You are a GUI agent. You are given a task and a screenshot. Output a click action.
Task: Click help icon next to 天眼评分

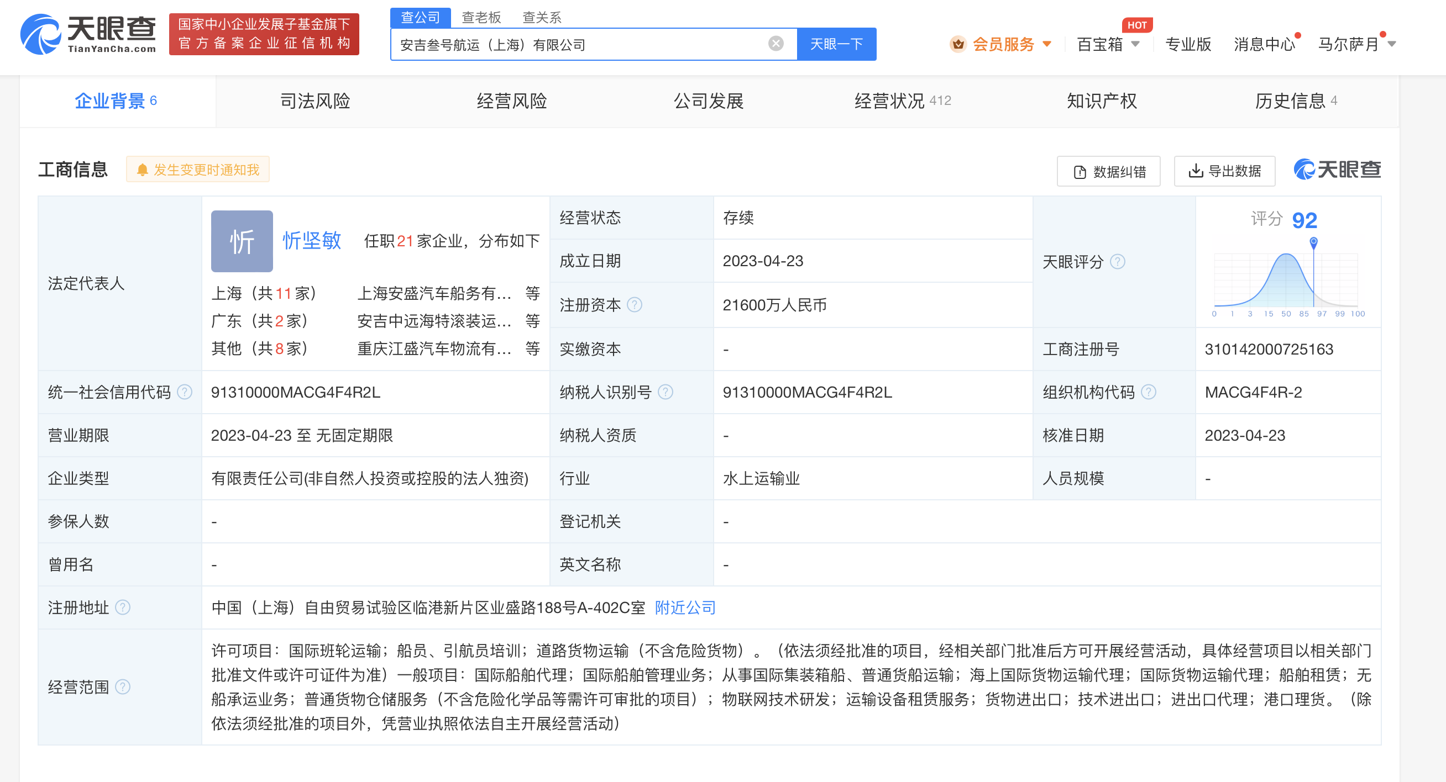(x=1118, y=261)
